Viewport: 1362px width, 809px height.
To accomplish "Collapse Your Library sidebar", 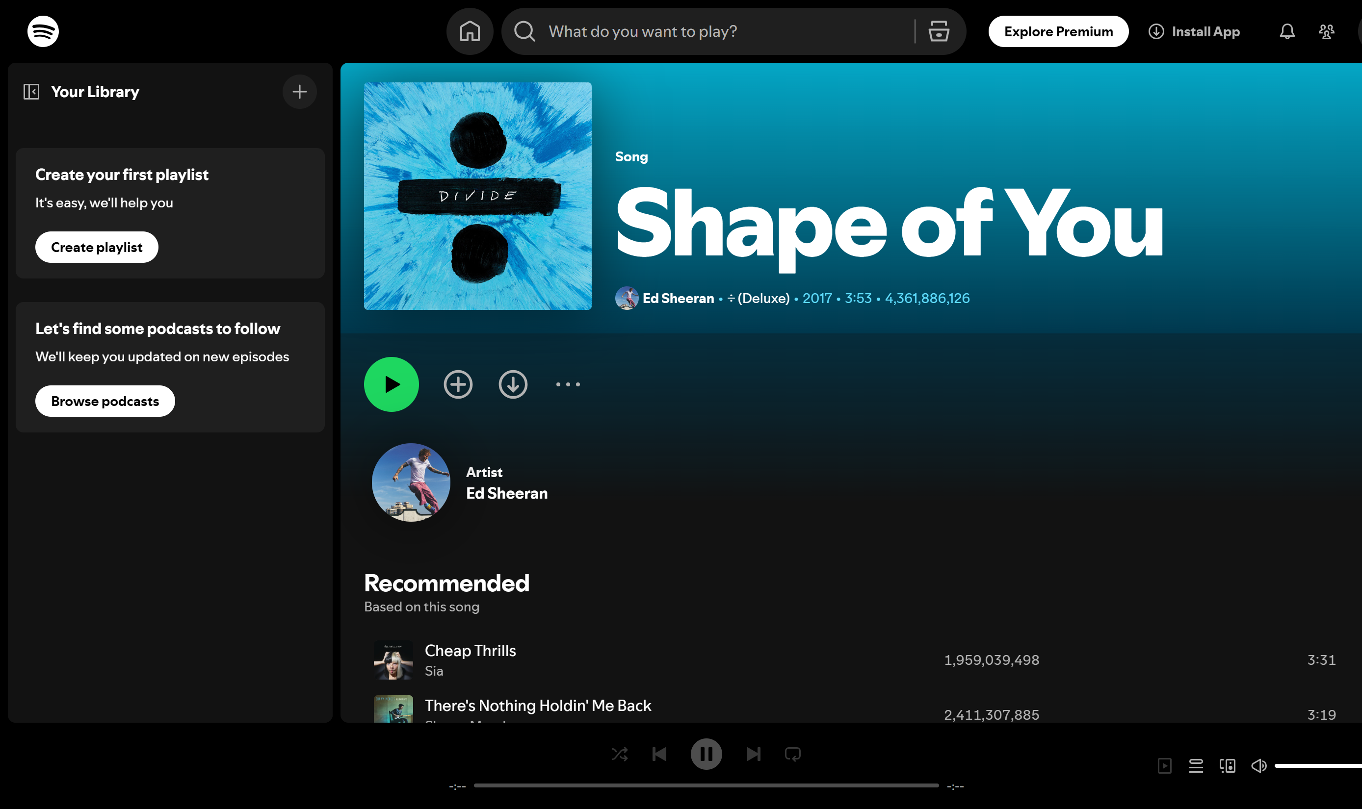I will click(x=31, y=91).
